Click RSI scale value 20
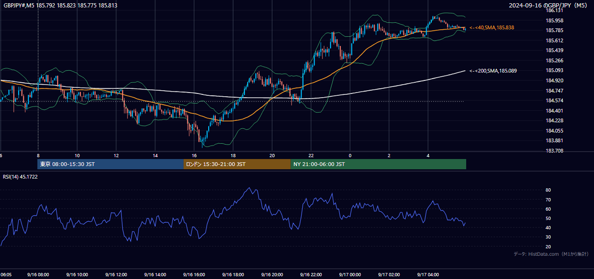 coord(548,246)
